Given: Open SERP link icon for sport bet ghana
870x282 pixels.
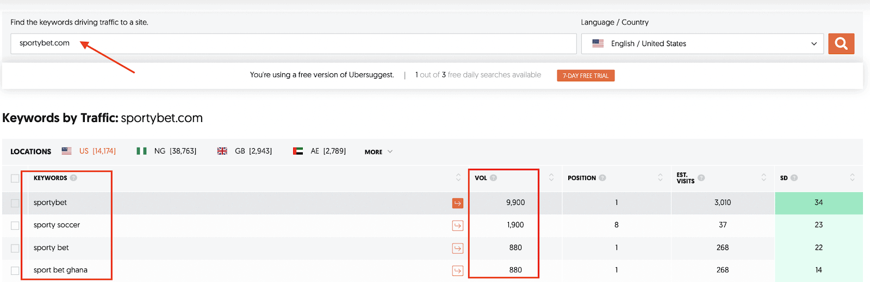Looking at the screenshot, I should pyautogui.click(x=457, y=271).
